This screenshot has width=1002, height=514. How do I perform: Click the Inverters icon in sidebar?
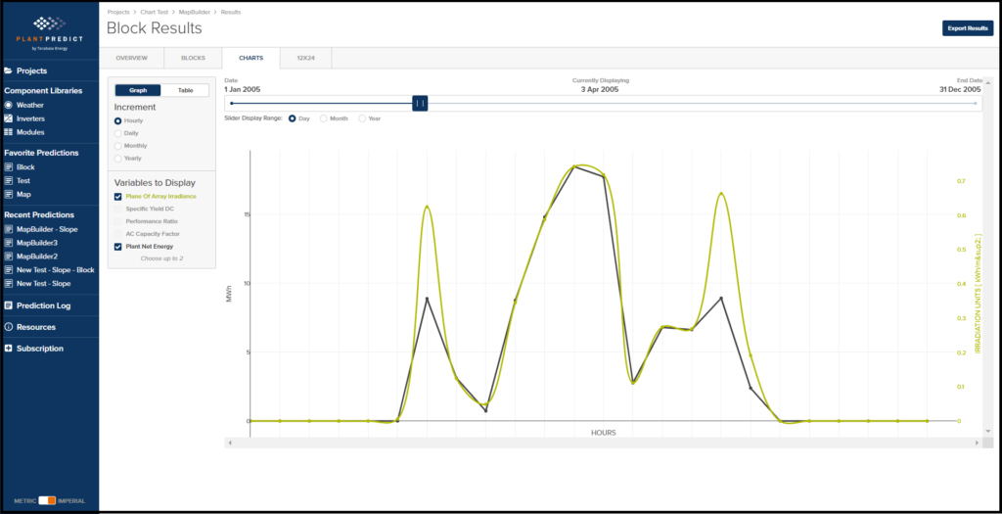click(x=8, y=118)
